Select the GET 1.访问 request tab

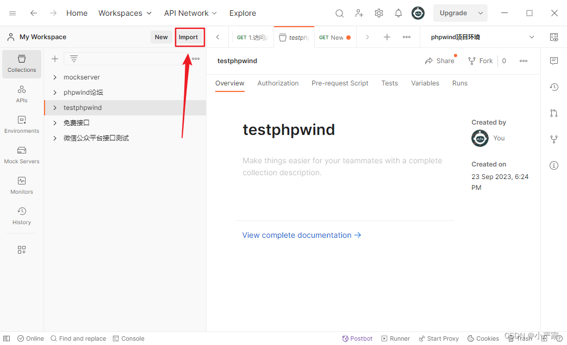(x=252, y=38)
